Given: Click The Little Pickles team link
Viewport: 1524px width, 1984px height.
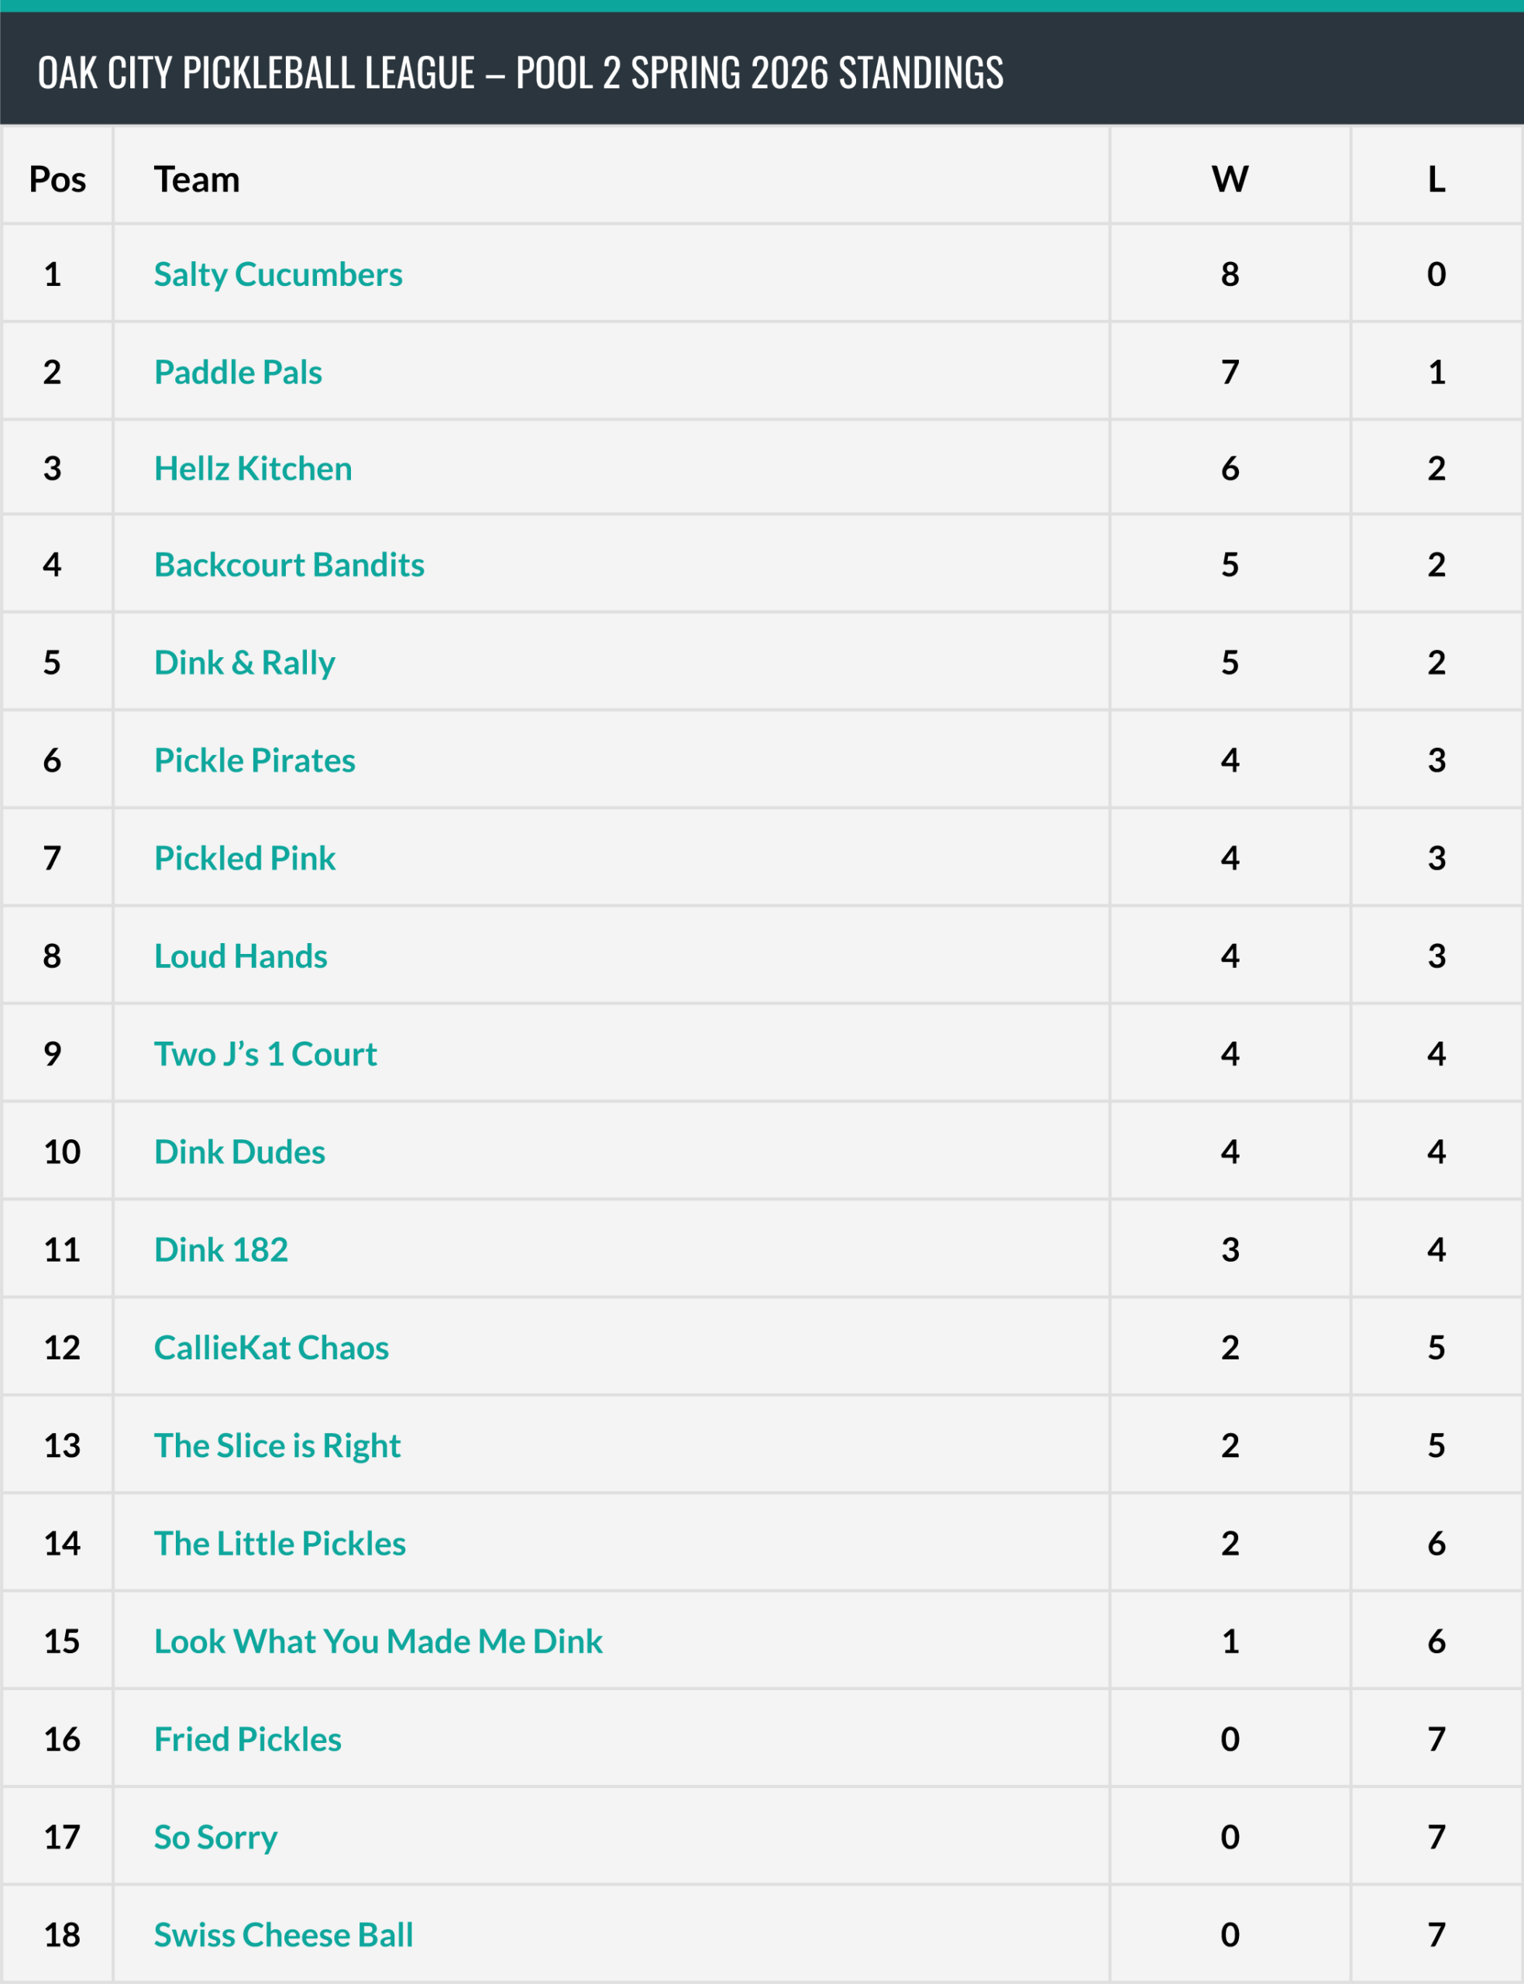Looking at the screenshot, I should click(x=280, y=1544).
